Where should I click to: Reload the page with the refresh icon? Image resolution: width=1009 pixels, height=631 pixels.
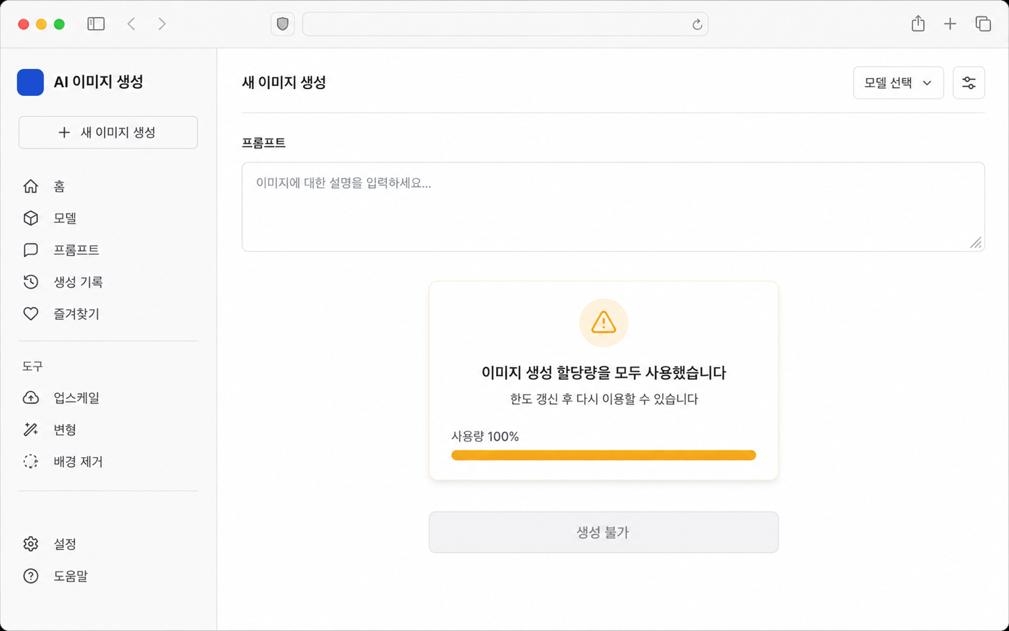tap(697, 25)
